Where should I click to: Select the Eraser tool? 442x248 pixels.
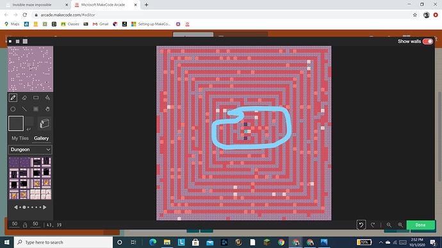click(x=24, y=98)
